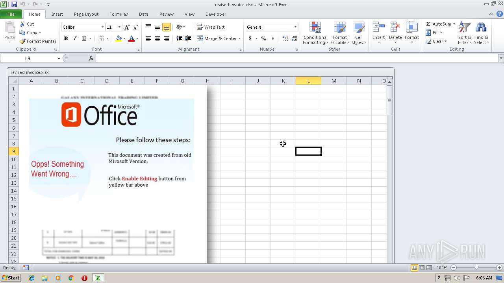Open the File tab
Viewport: 504px width, 283px height.
(11, 14)
